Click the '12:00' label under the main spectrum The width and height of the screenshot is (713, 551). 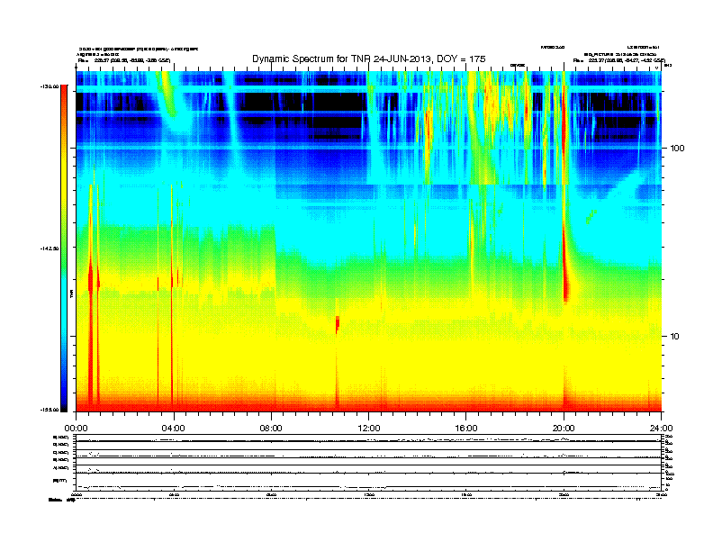(x=369, y=429)
